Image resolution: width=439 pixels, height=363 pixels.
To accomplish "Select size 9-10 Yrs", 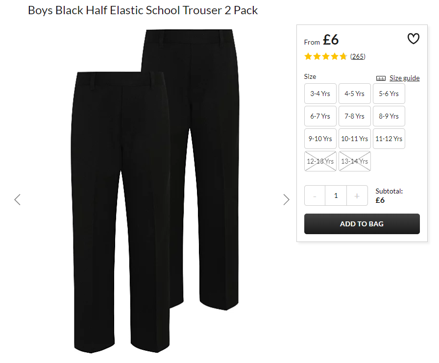I will 320,139.
